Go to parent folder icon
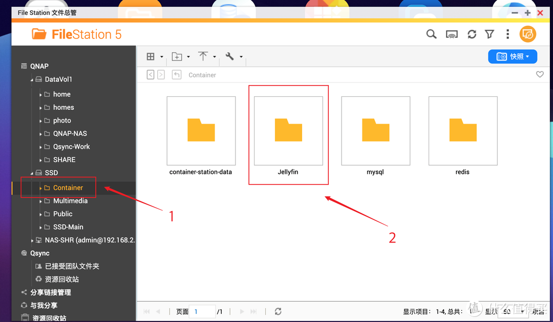Viewport: 553px width, 322px height. click(177, 74)
